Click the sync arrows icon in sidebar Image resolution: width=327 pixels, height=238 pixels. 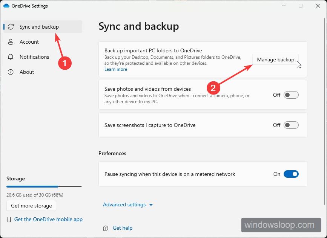pyautogui.click(x=11, y=27)
